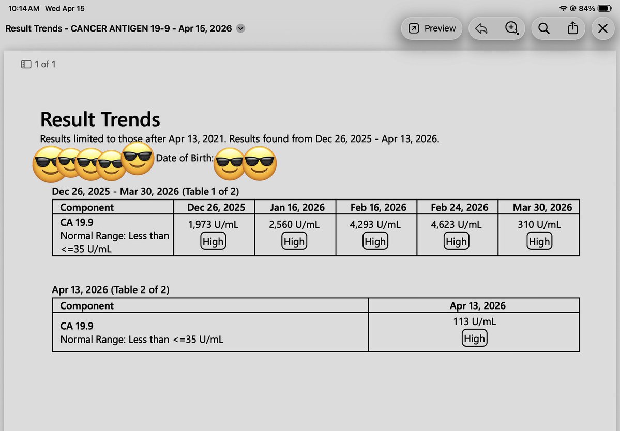The image size is (620, 431).
Task: Select the Feb 24, 2026 column header
Action: (x=460, y=207)
